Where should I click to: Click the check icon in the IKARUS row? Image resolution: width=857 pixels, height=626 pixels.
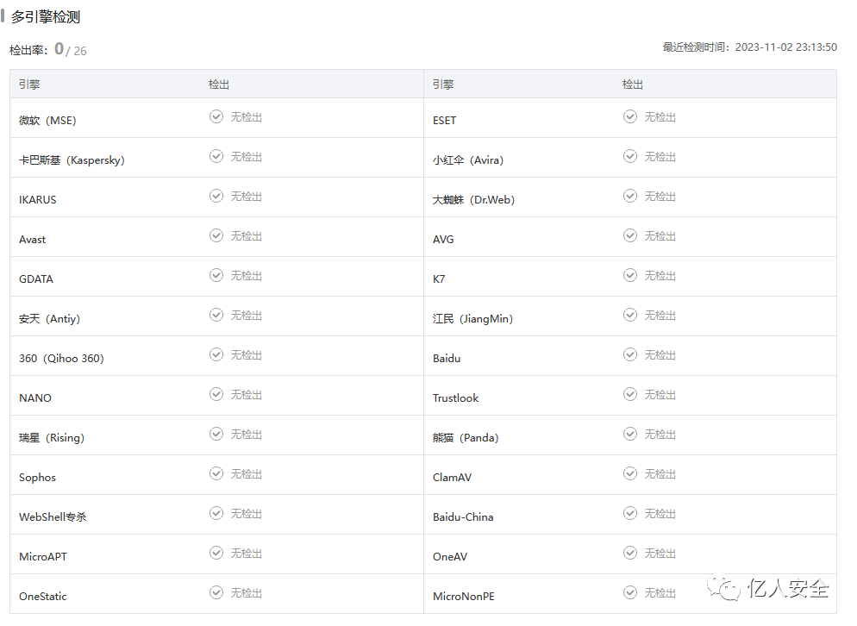216,196
